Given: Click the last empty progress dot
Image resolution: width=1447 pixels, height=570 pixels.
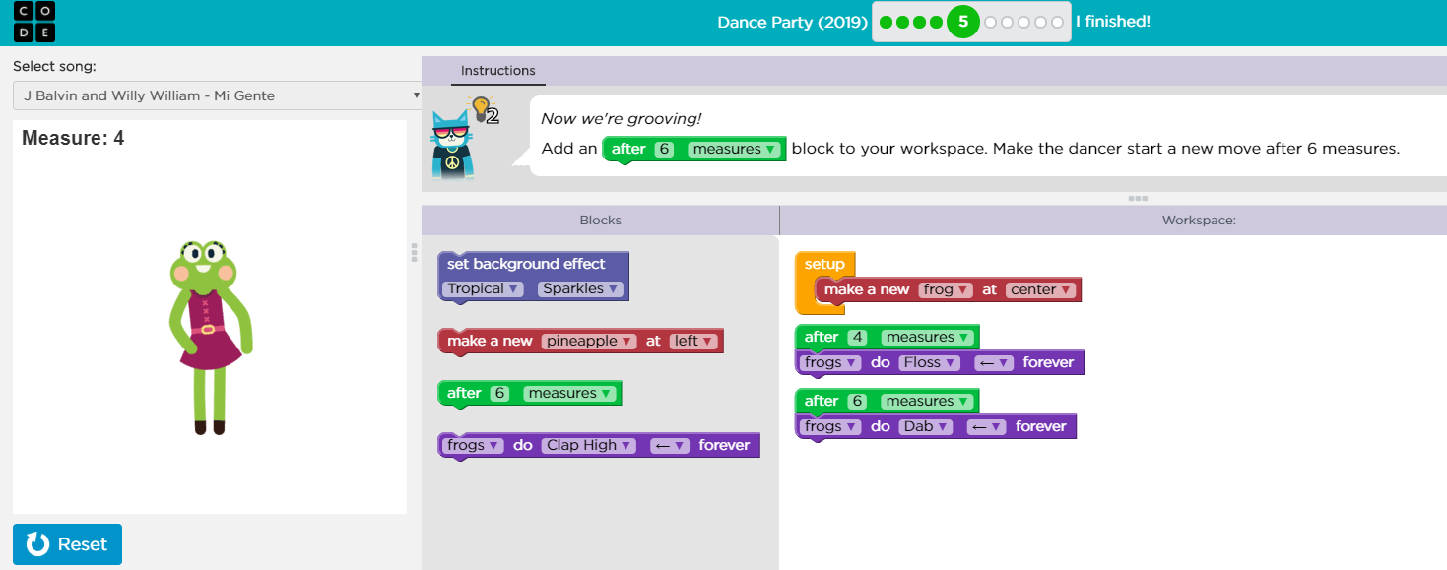Looking at the screenshot, I should pos(1058,22).
